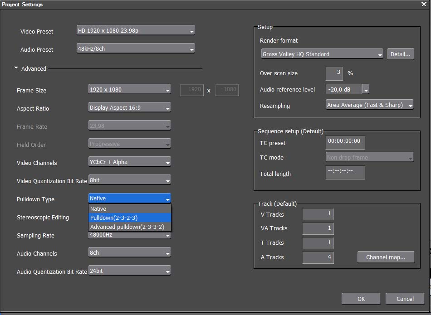Close the Project Settings window
The height and width of the screenshot is (315, 431).
click(424, 4)
